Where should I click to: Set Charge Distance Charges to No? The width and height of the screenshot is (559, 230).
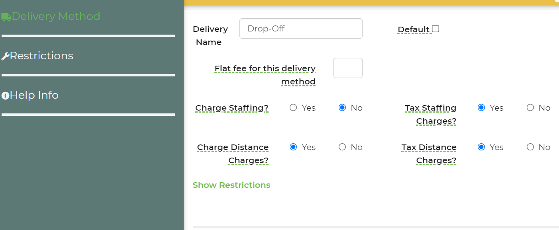(342, 147)
